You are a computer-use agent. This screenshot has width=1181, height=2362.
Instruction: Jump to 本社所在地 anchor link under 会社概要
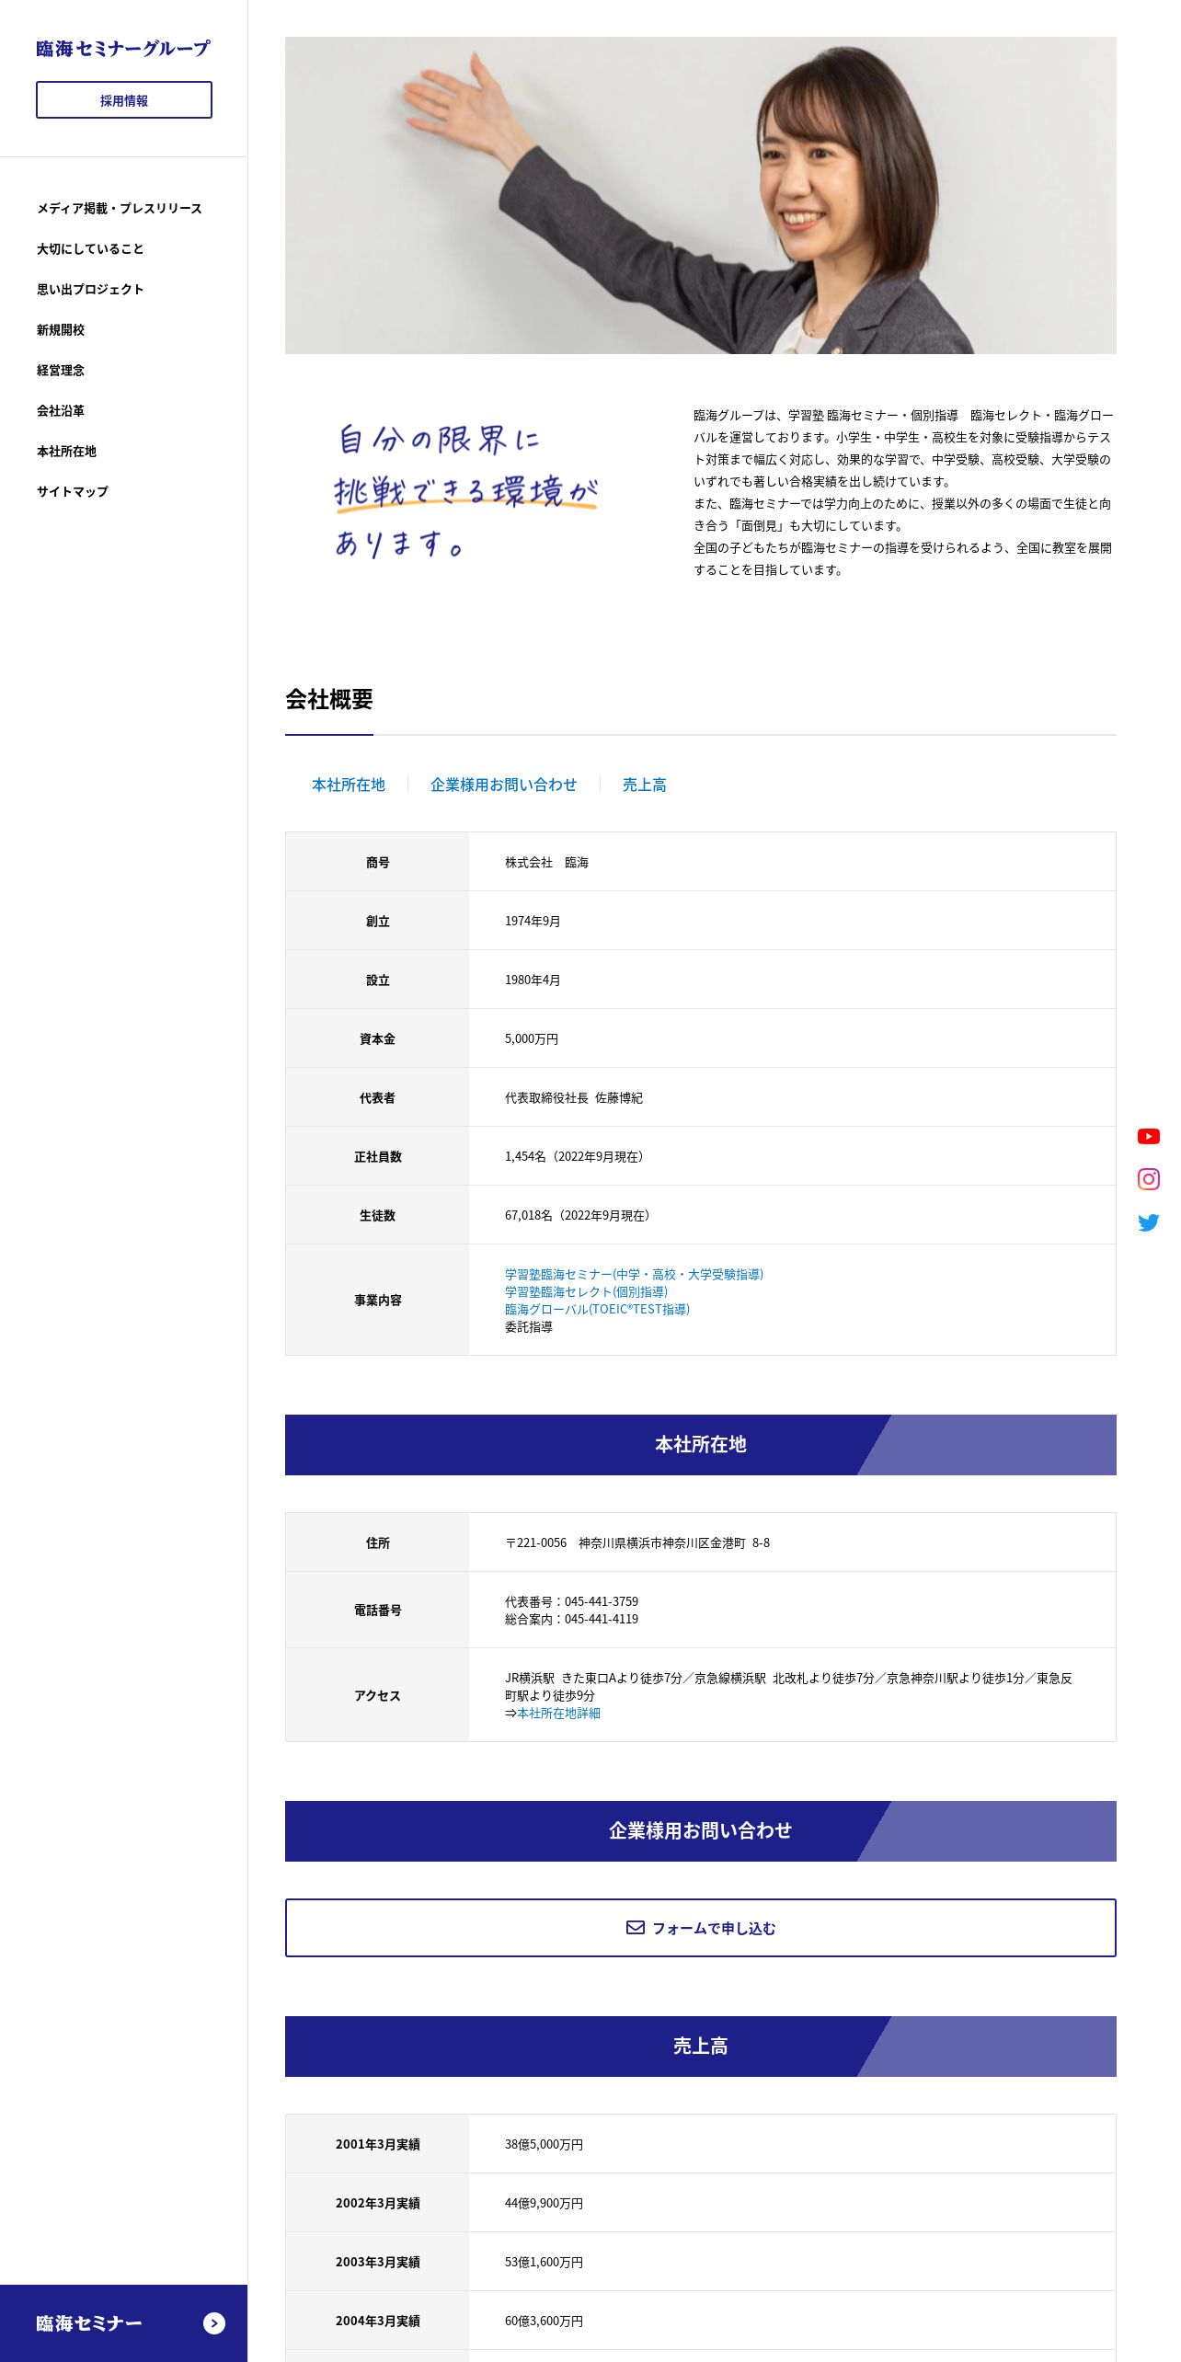pos(348,785)
